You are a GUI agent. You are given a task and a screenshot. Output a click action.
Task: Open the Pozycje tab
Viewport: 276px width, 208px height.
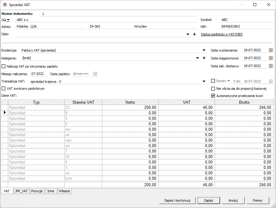point(37,191)
